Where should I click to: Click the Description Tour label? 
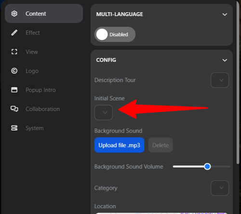[x=115, y=80]
